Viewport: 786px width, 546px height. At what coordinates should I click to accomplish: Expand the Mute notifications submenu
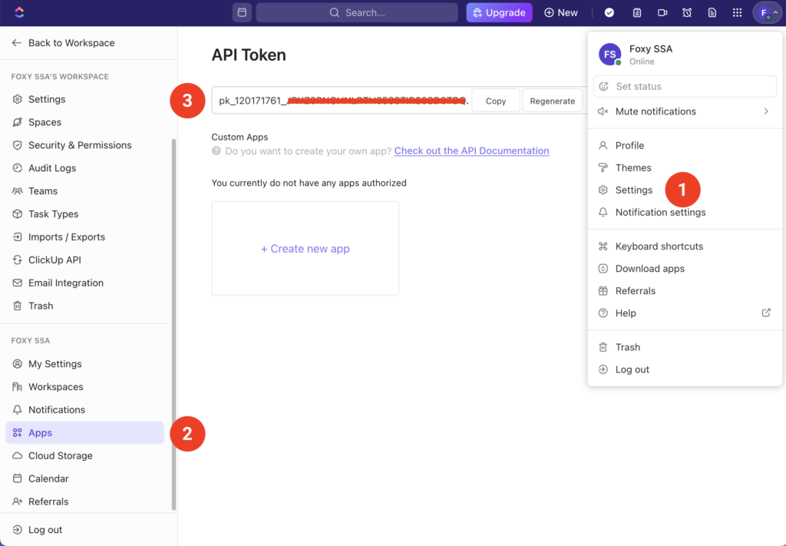click(x=765, y=111)
